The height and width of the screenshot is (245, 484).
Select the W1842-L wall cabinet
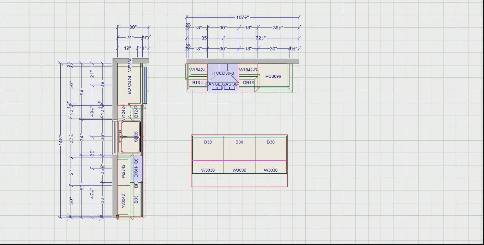[198, 70]
